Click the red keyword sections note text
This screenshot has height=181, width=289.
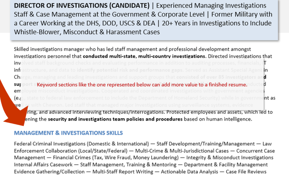click(142, 85)
